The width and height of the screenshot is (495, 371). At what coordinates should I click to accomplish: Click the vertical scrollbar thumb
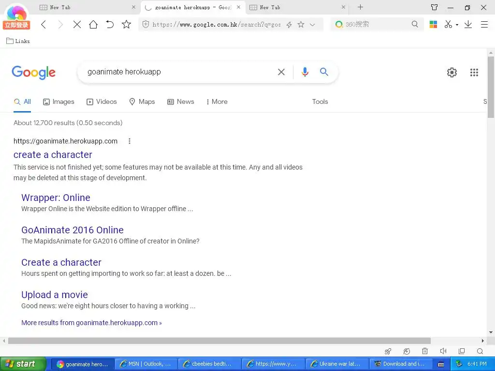pyautogui.click(x=491, y=87)
